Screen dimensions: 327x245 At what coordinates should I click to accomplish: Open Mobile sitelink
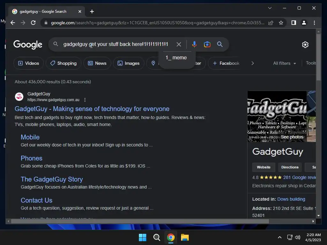[x=30, y=137]
